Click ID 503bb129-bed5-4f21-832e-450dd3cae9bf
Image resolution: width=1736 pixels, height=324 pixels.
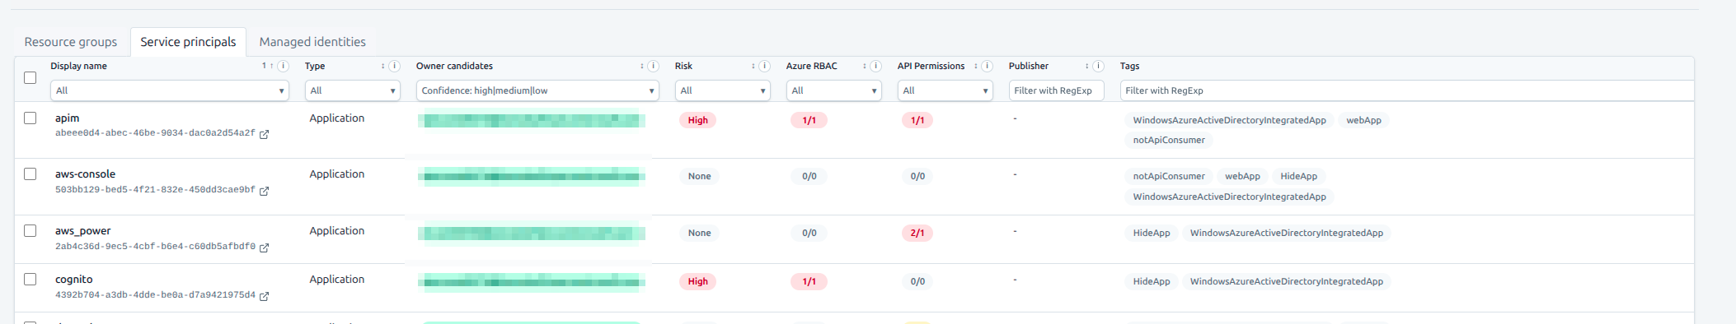click(155, 190)
